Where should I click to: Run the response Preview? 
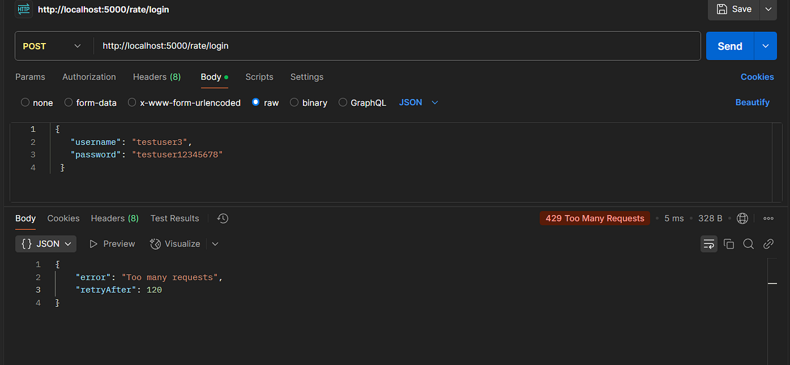click(x=112, y=244)
